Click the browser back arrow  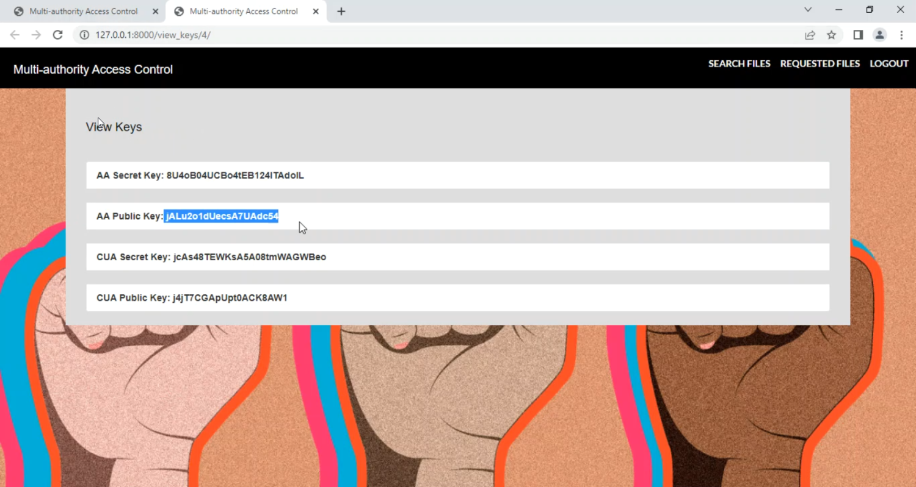click(15, 35)
